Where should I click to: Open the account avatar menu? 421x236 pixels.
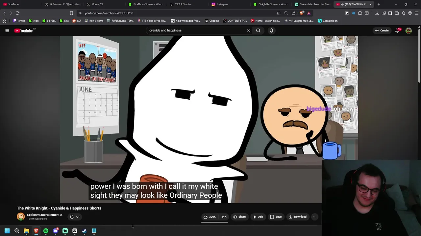point(409,30)
